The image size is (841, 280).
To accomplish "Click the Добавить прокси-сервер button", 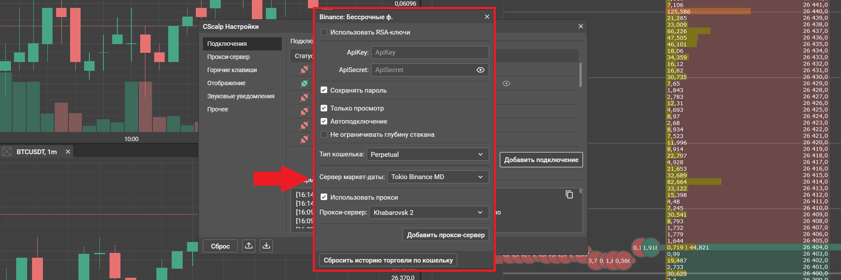I will (x=446, y=235).
